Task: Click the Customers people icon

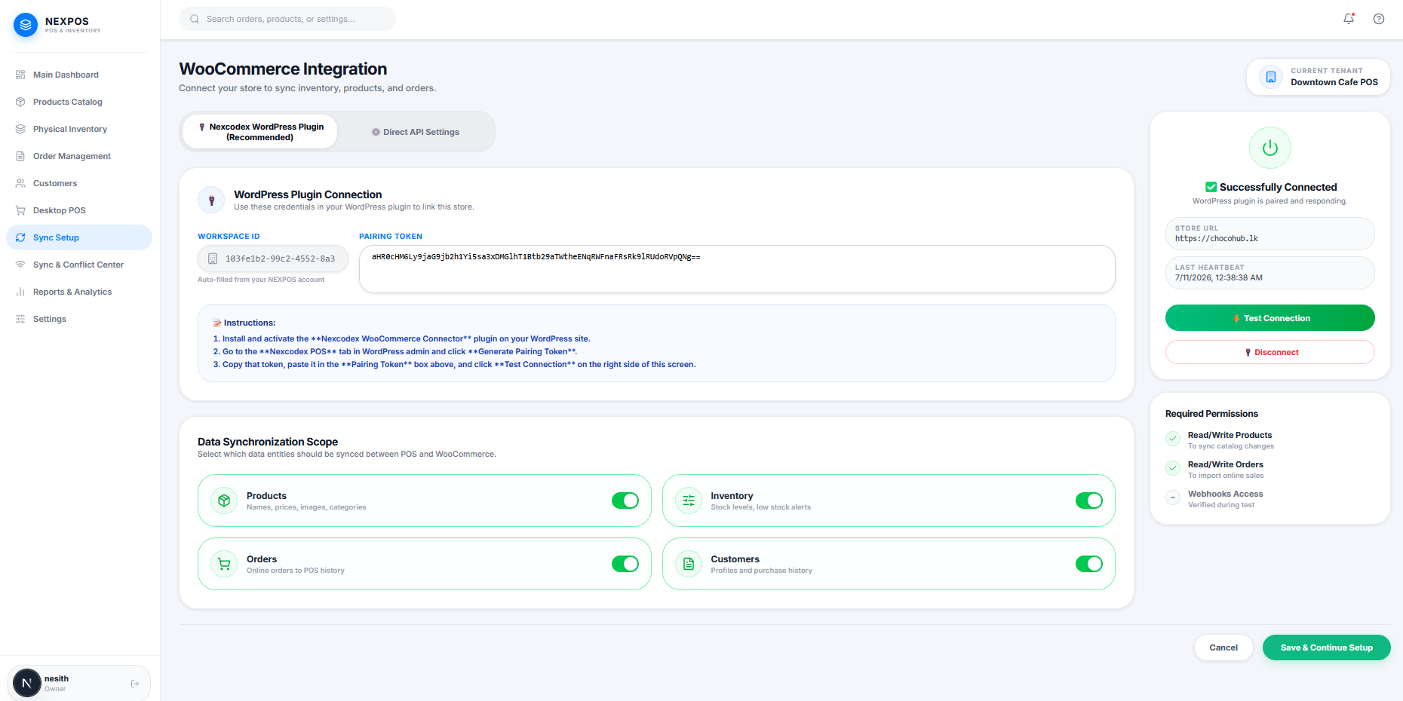Action: pos(20,183)
